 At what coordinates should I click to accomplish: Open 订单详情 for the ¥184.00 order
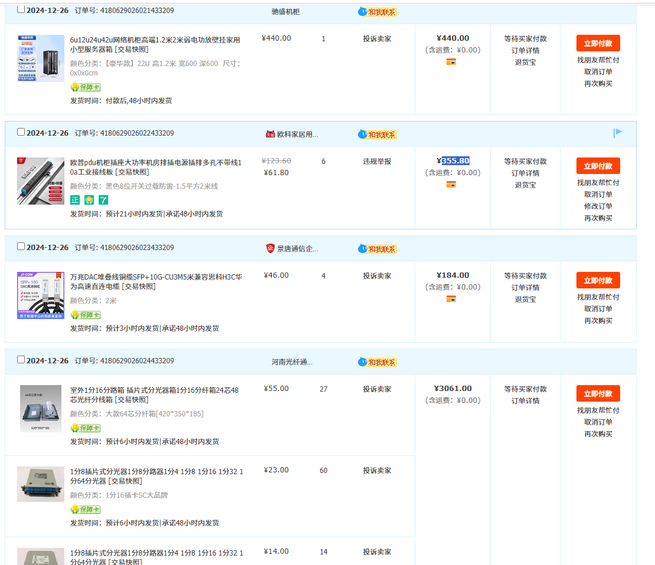click(x=525, y=287)
